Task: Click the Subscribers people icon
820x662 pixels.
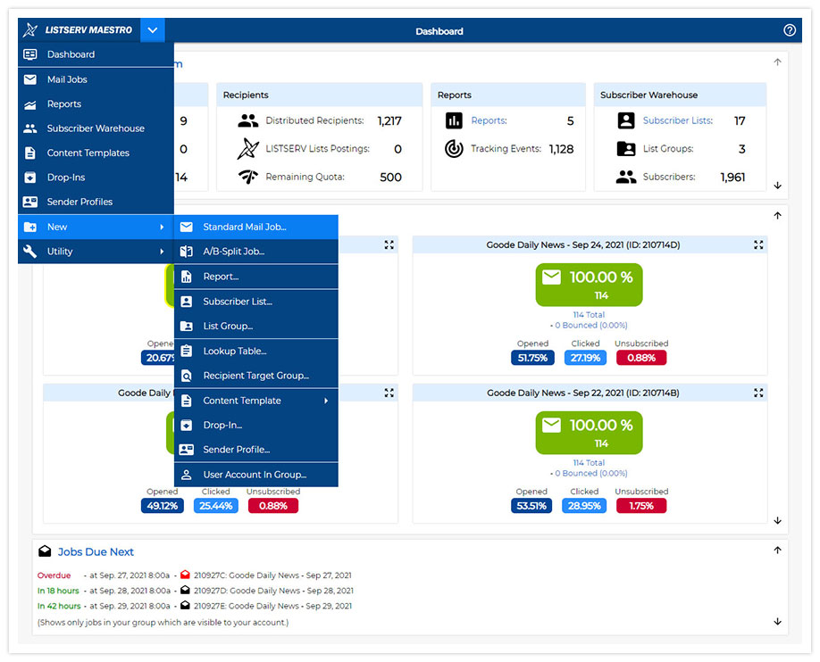Action: click(626, 178)
